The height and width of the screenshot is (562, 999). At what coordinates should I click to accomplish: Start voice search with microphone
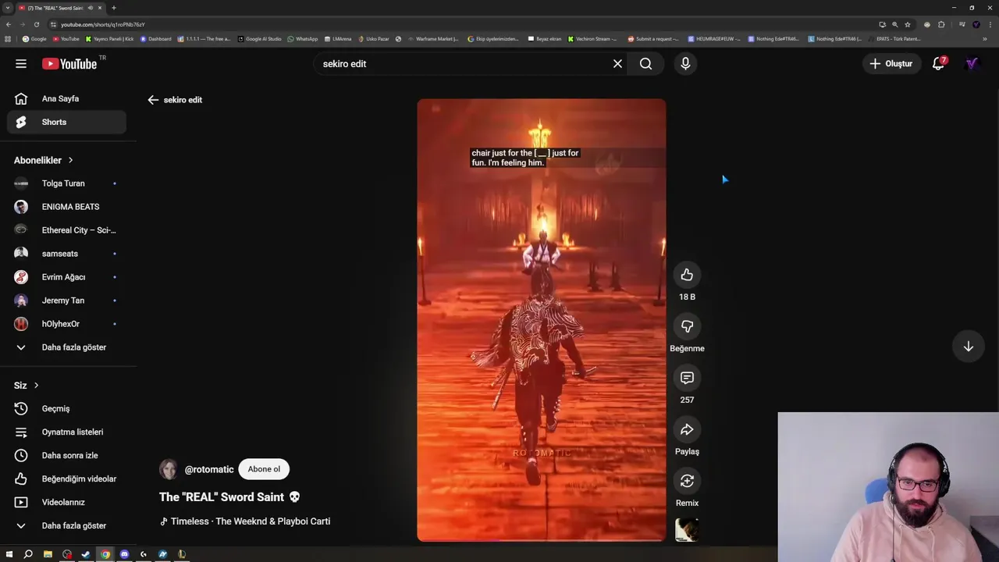pyautogui.click(x=685, y=64)
